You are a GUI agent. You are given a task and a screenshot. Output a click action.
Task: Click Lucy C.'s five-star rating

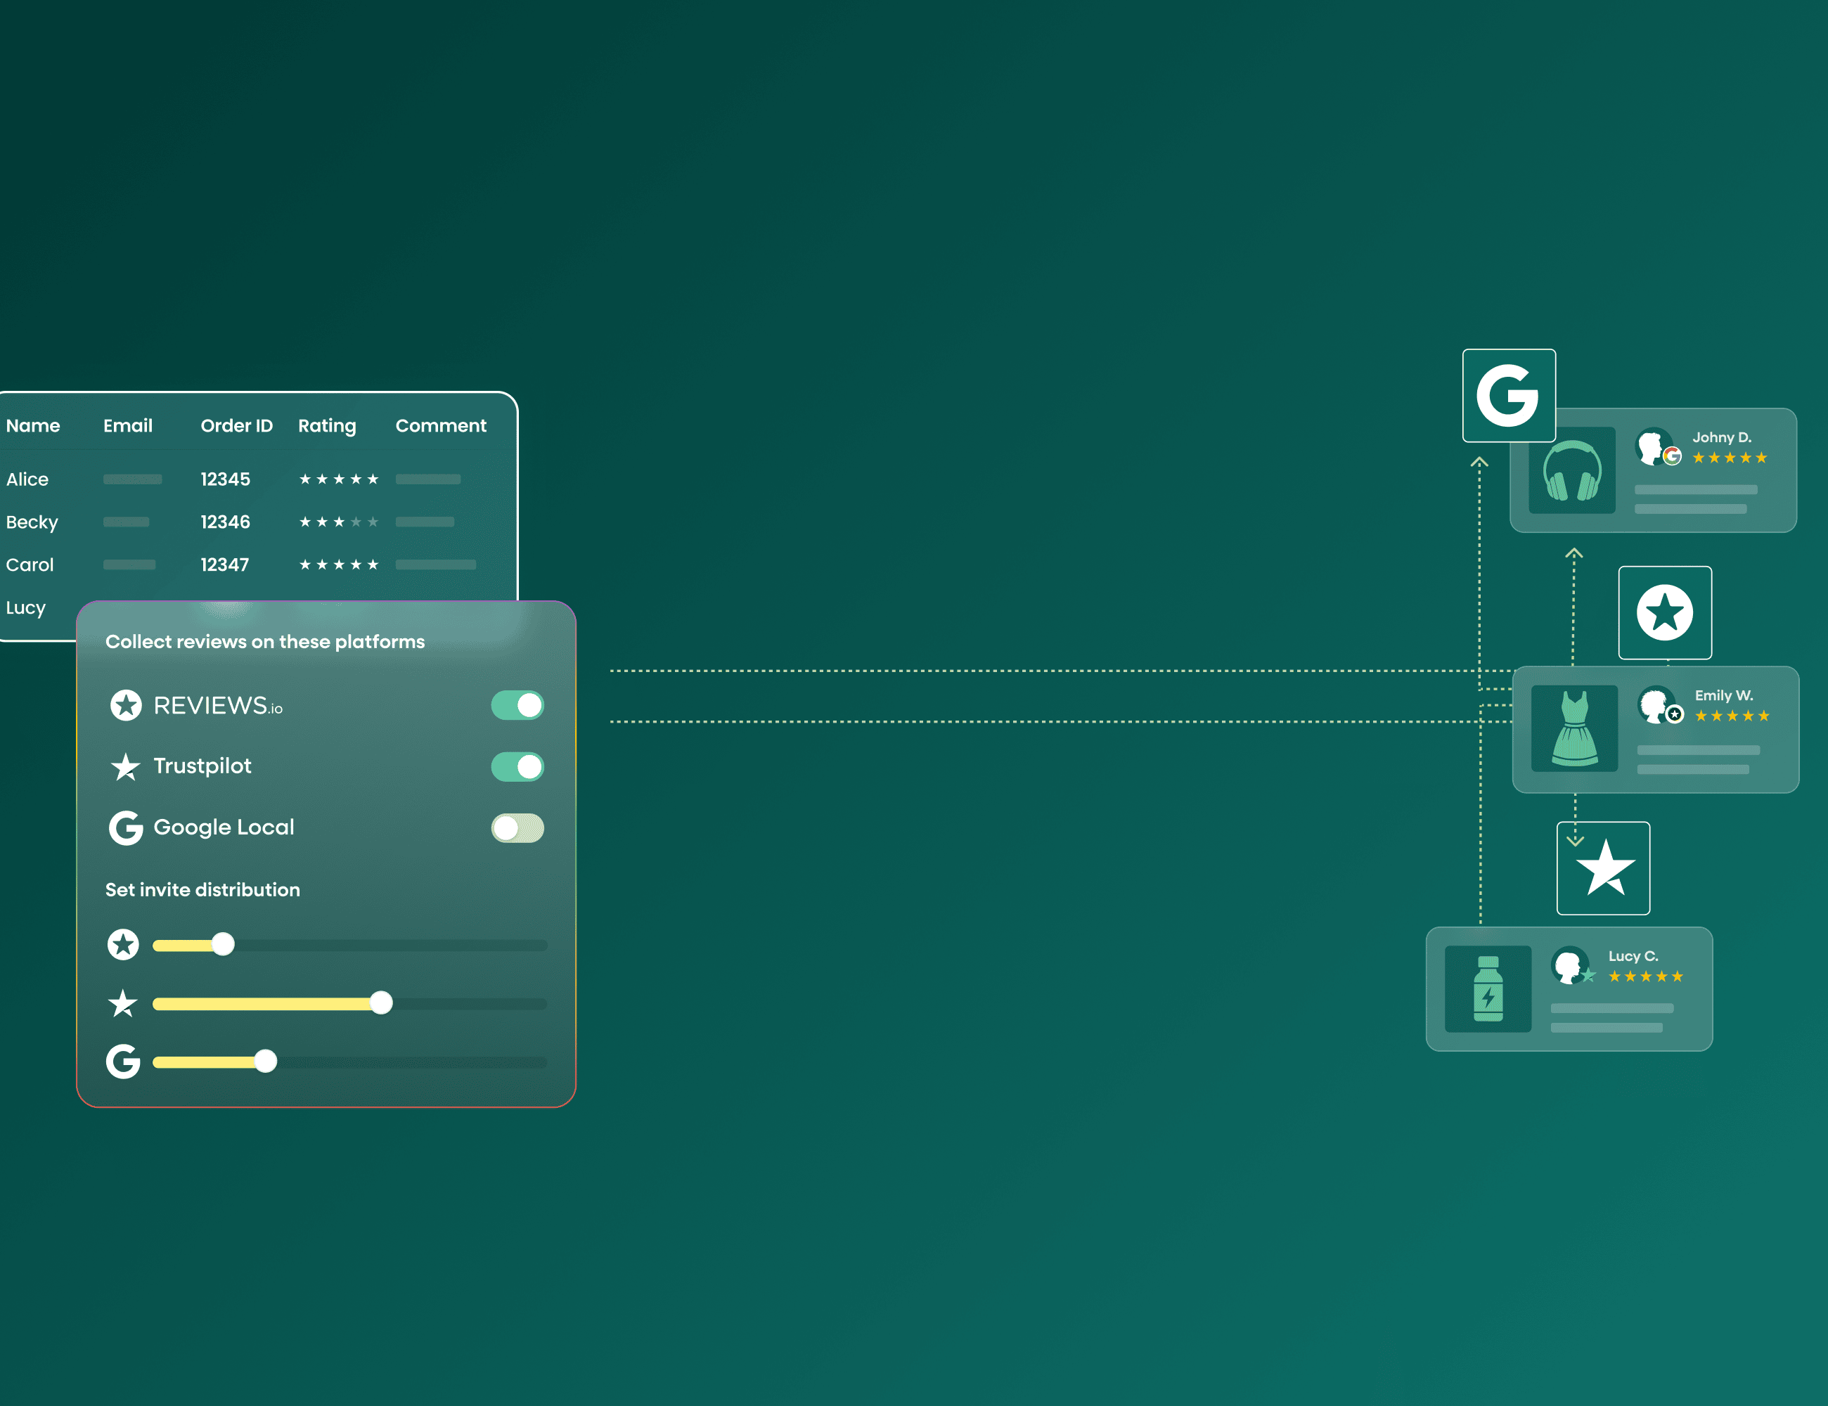coord(1645,976)
